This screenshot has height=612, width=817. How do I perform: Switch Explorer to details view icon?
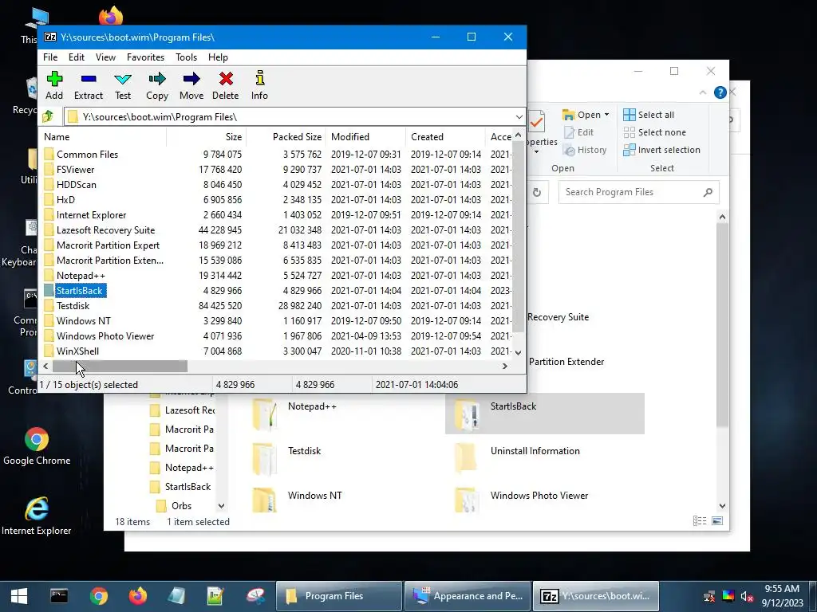coord(700,521)
